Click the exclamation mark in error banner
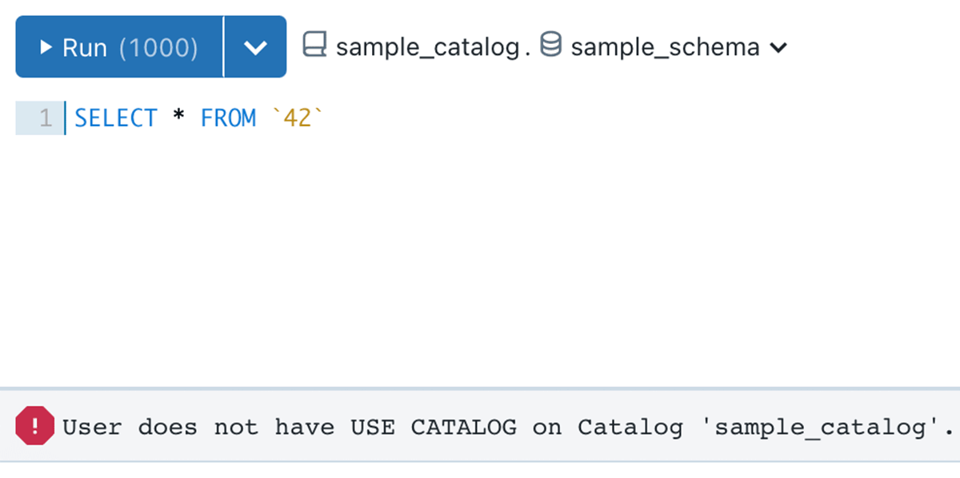The image size is (960, 478). pos(34,426)
